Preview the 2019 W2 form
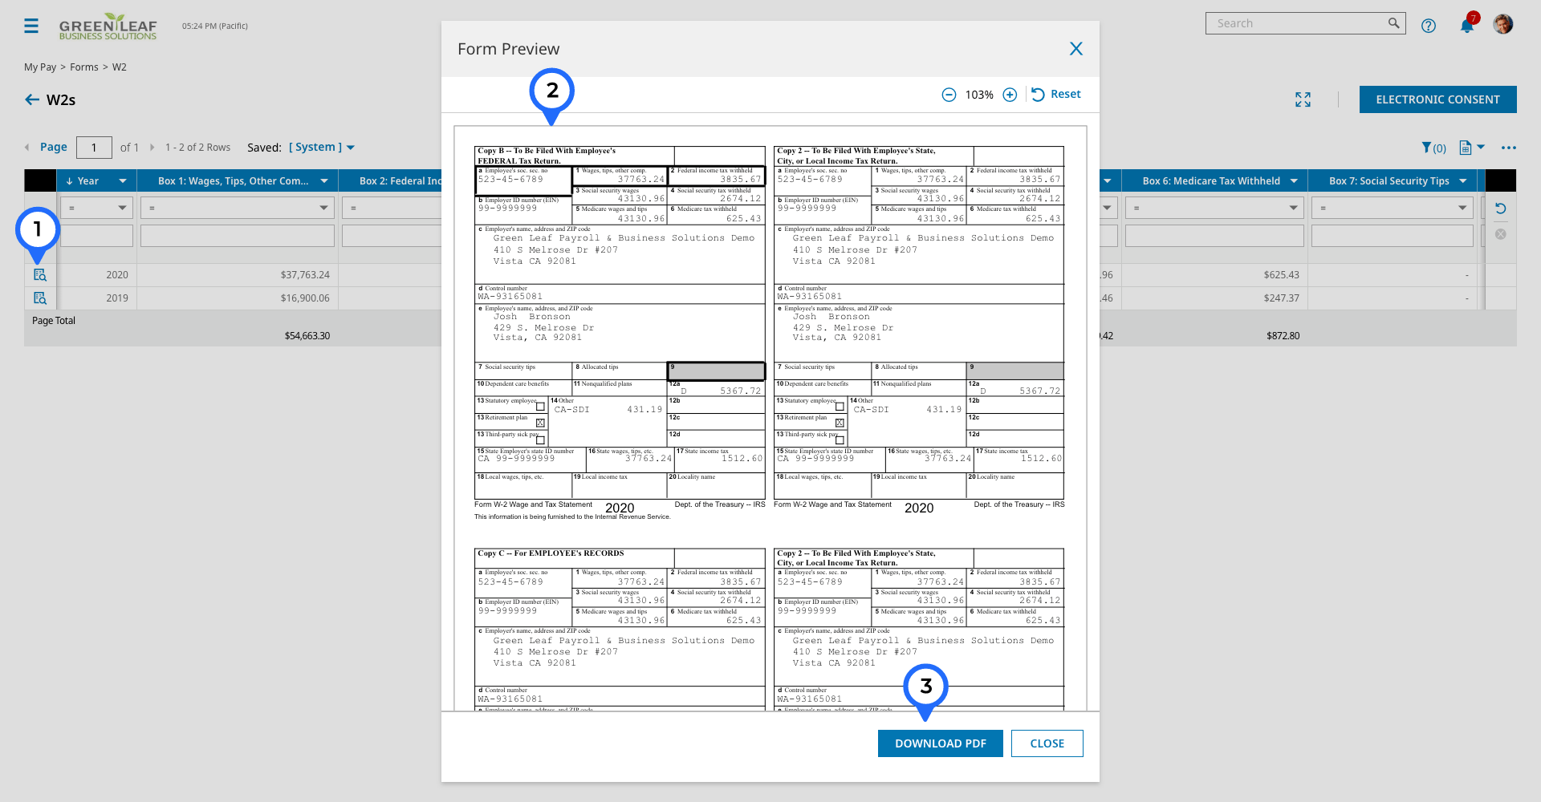 (40, 298)
